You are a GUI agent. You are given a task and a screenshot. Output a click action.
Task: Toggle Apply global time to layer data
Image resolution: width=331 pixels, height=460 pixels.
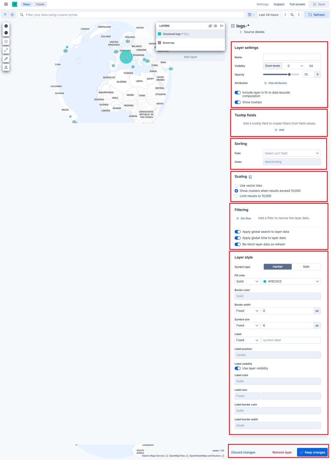click(238, 238)
